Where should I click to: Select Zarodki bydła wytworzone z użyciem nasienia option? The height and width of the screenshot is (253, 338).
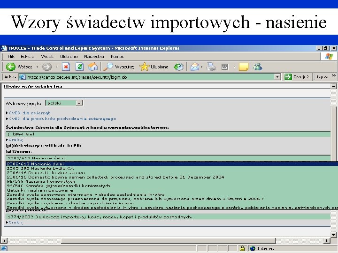tap(172, 208)
